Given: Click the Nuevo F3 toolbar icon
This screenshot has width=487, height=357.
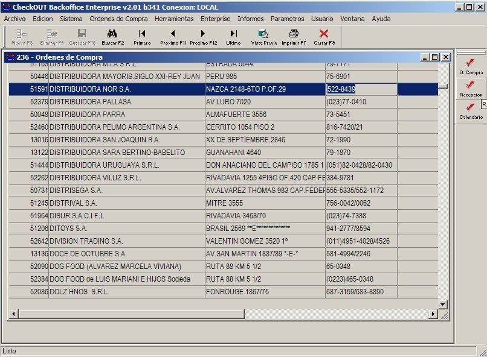Looking at the screenshot, I should (x=22, y=37).
